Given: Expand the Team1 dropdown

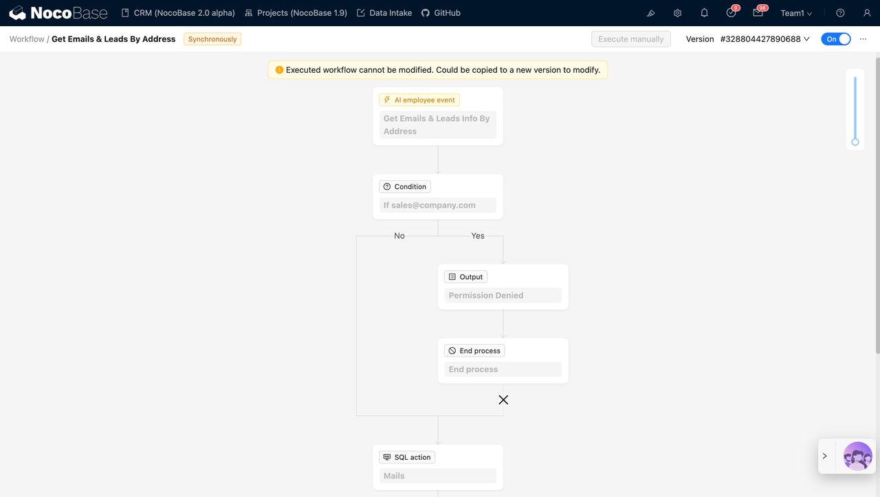Looking at the screenshot, I should click(x=796, y=13).
